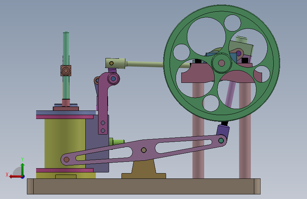Click the blue Z axis dot of triad

pos(23,177)
